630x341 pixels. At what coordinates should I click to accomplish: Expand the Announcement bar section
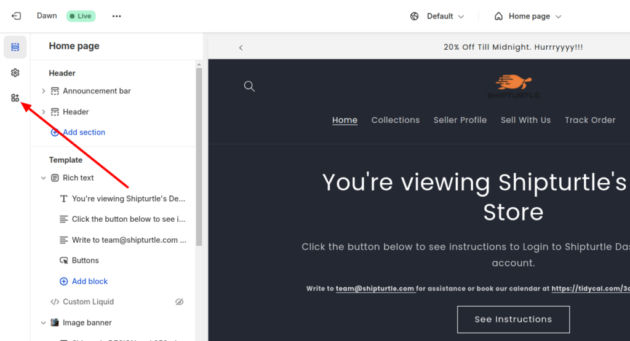tap(44, 91)
